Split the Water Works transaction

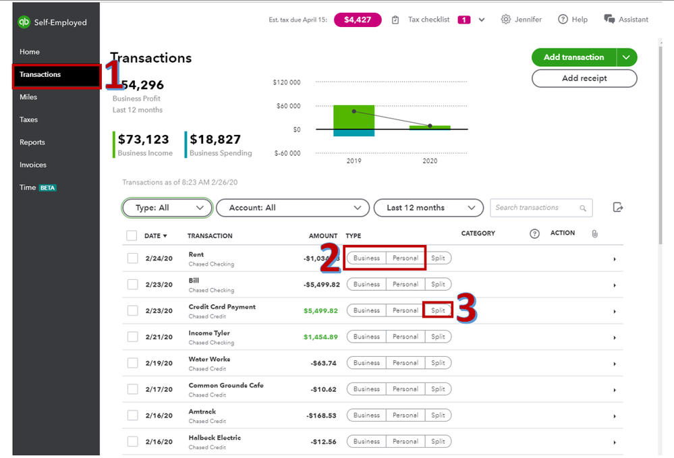[438, 363]
